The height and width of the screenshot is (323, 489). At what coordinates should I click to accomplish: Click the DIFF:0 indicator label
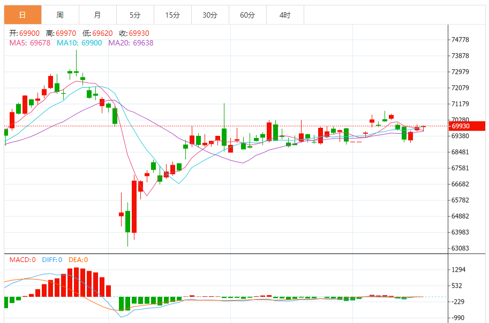52,260
